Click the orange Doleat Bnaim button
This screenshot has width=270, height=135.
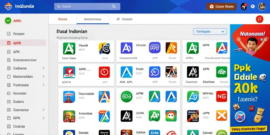coord(221,7)
